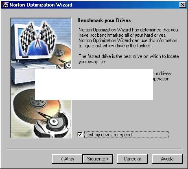The image size is (188, 169).
Task: Click the Norton wizard title bar icon
Action: (x=5, y=5)
